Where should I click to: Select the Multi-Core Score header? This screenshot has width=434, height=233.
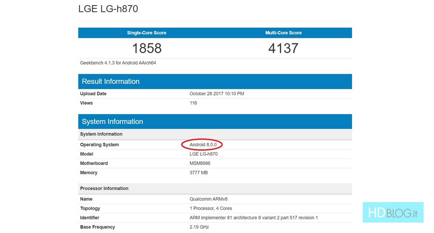(283, 33)
